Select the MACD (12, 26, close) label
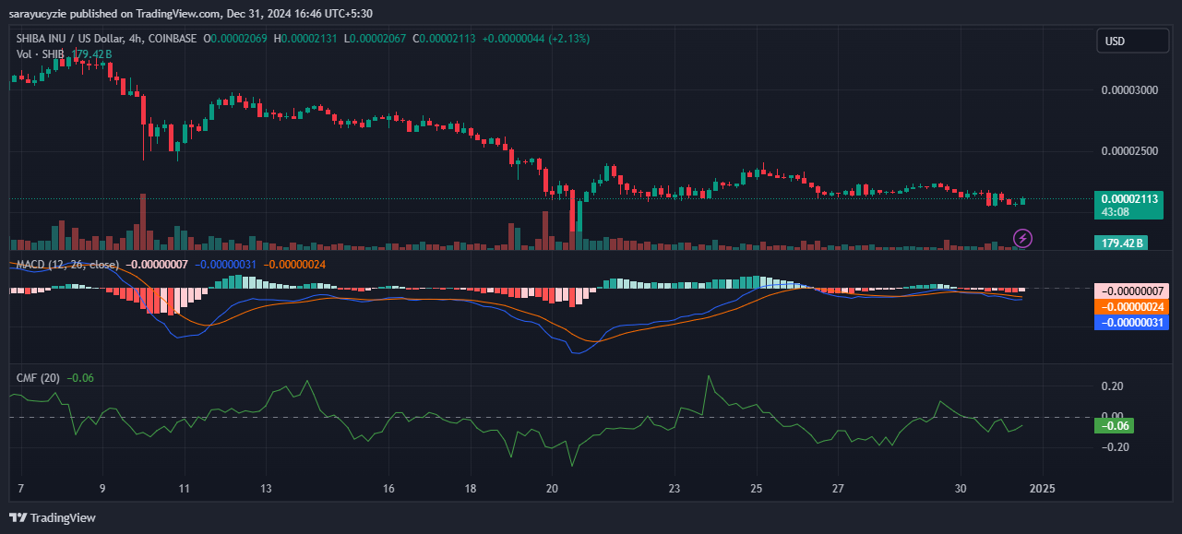 [x=68, y=265]
